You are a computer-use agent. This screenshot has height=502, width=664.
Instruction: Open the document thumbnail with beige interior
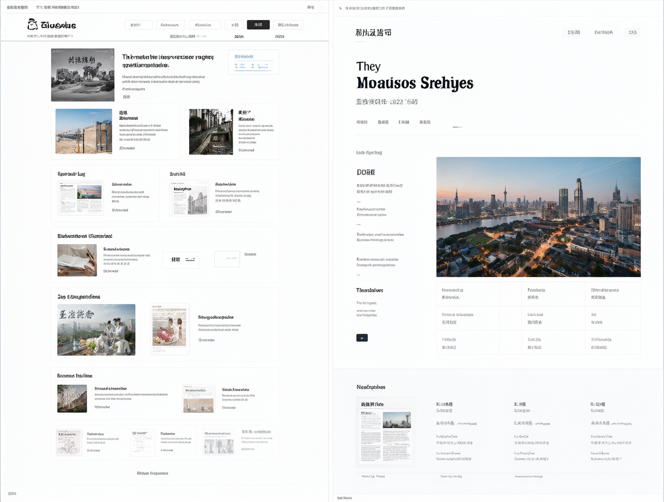point(199,398)
